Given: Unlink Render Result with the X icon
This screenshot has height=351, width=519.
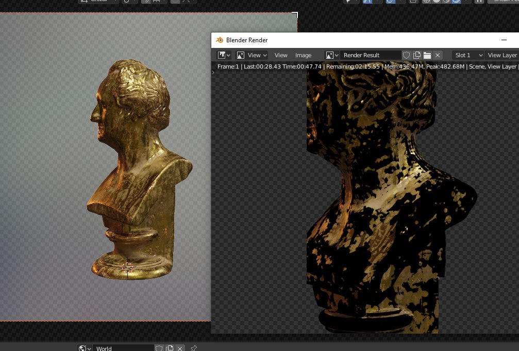Looking at the screenshot, I should click(438, 55).
